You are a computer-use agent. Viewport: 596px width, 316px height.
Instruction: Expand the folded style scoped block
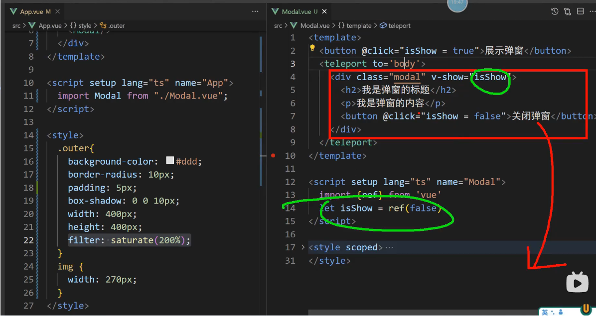(303, 247)
